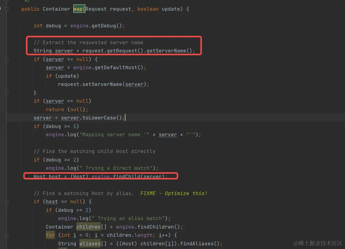
Task: Collapse the 'if (server == null) {' block
Action: (x=7, y=59)
